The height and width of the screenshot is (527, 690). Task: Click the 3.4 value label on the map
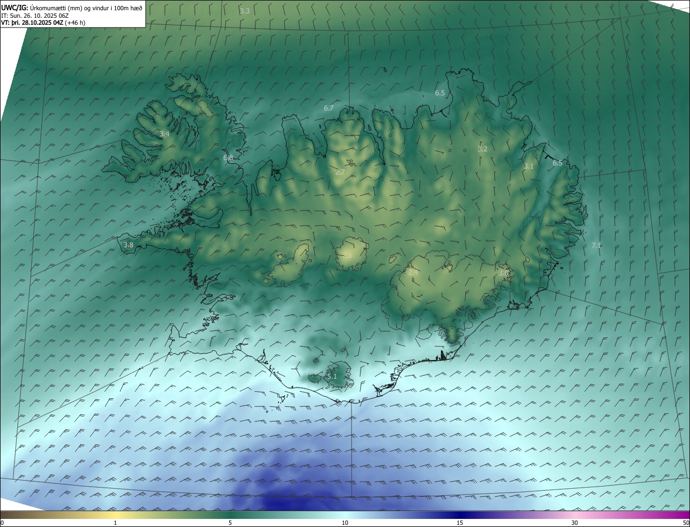click(165, 134)
